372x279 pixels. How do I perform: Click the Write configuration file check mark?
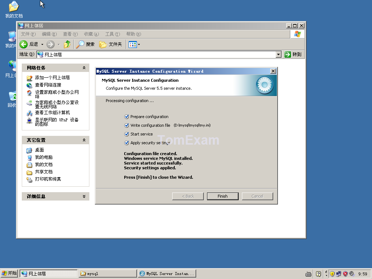click(x=126, y=125)
